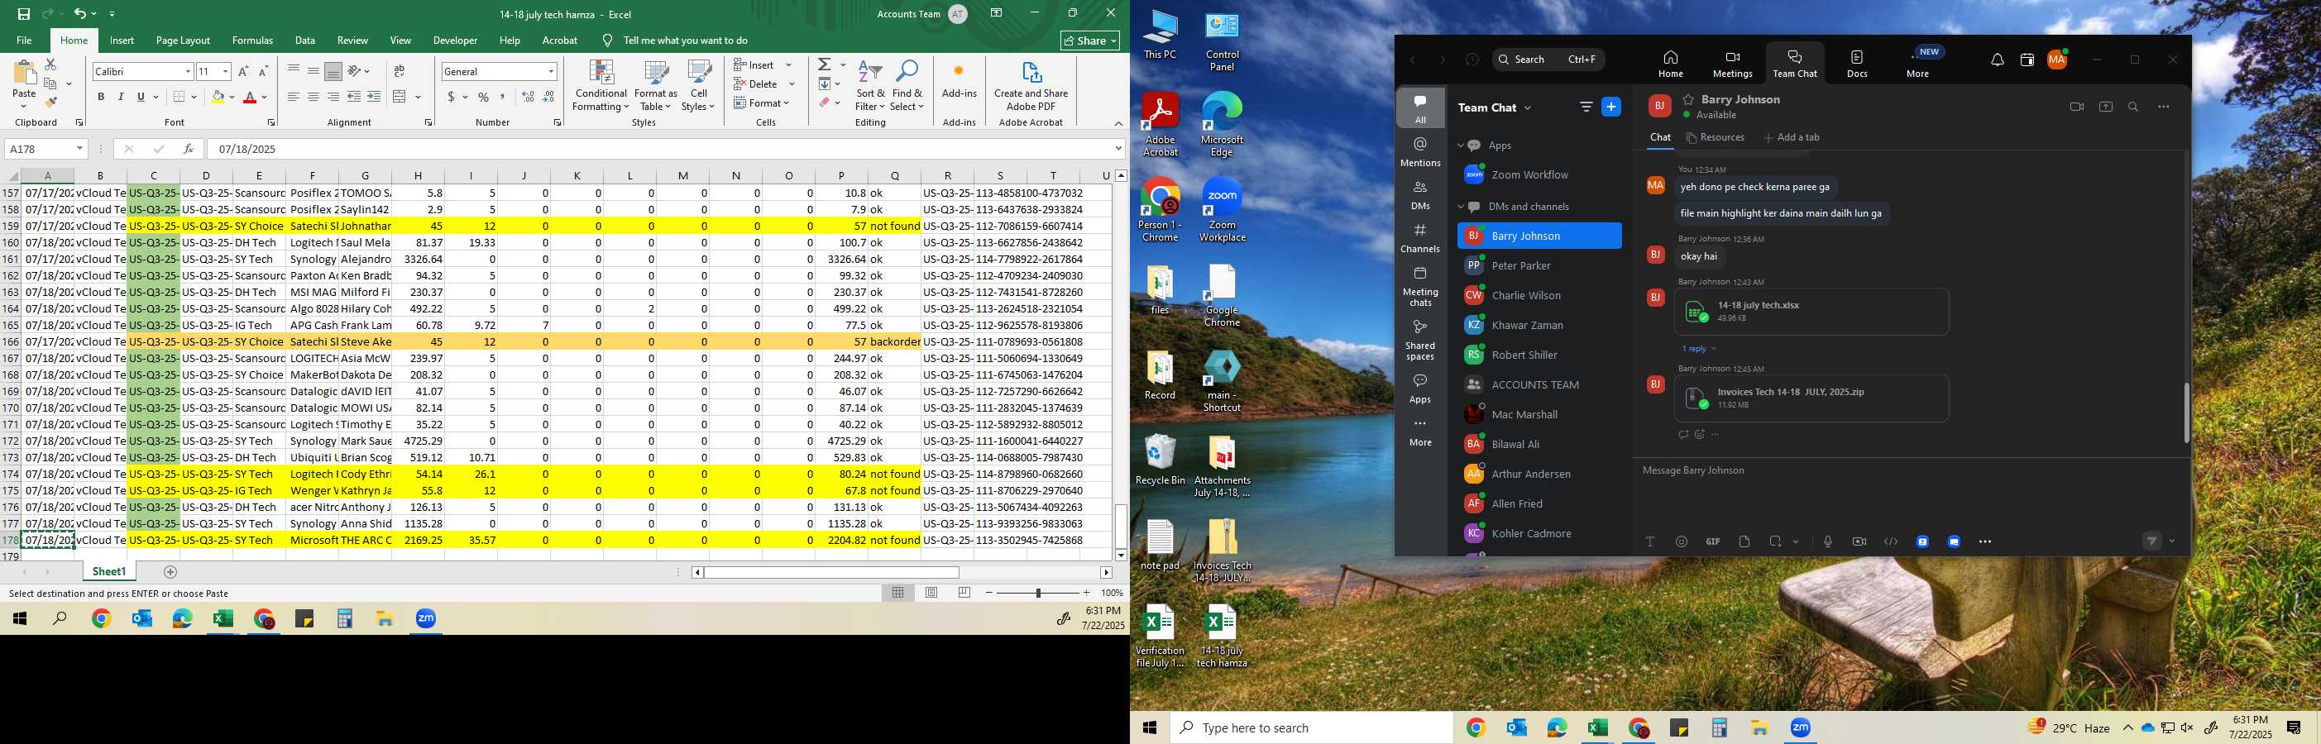Click the Excel Save icon

[x=24, y=13]
